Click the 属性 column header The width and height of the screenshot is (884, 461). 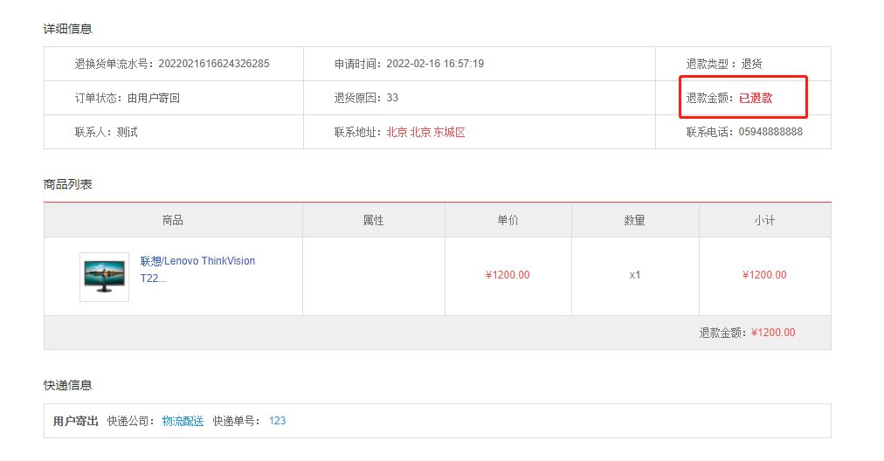tap(373, 220)
